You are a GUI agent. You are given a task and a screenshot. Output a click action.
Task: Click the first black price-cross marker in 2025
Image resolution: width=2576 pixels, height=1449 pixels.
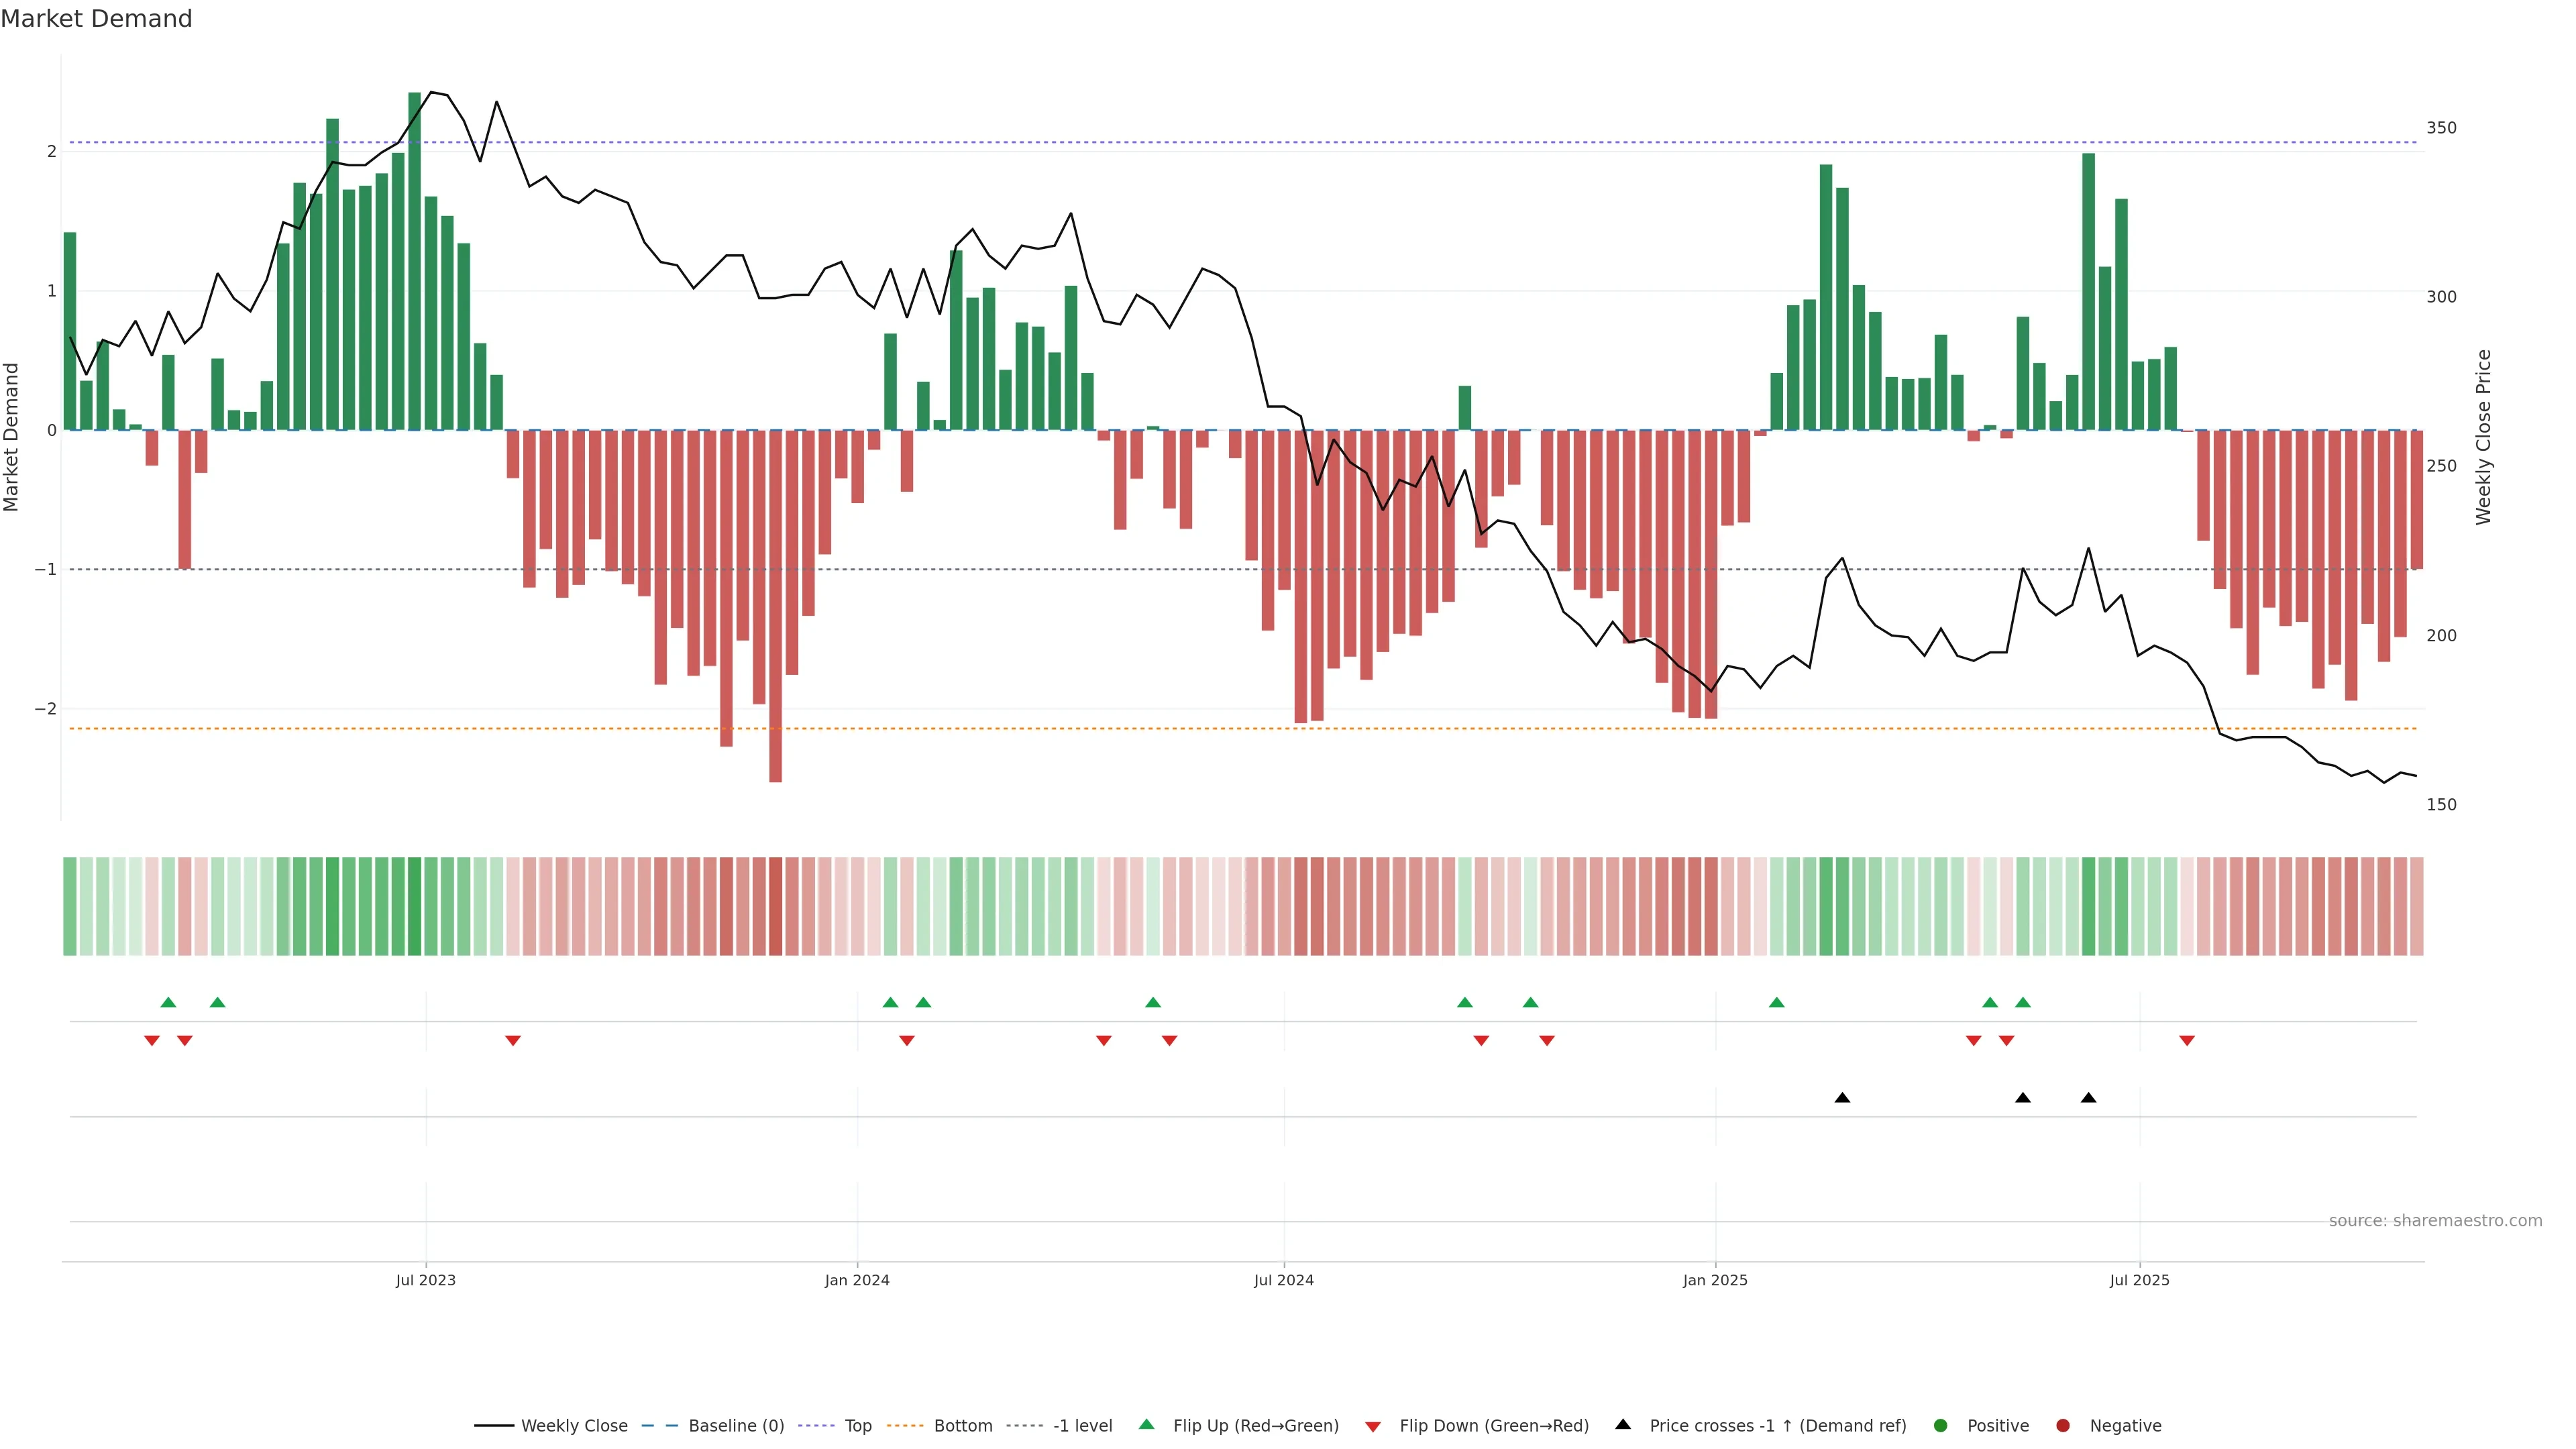click(1842, 1098)
